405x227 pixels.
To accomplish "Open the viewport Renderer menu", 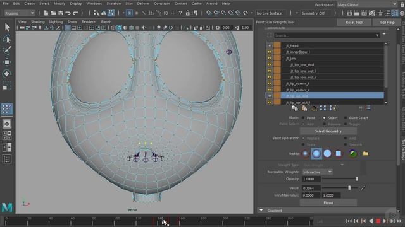I will click(89, 22).
